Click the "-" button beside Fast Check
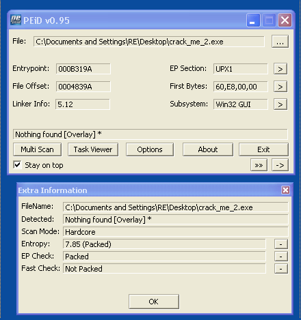Viewport: 301px width, 320px height. pyautogui.click(x=281, y=269)
